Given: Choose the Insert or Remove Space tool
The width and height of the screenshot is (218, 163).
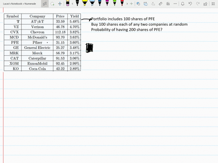Looking at the screenshot, I should [60, 4].
